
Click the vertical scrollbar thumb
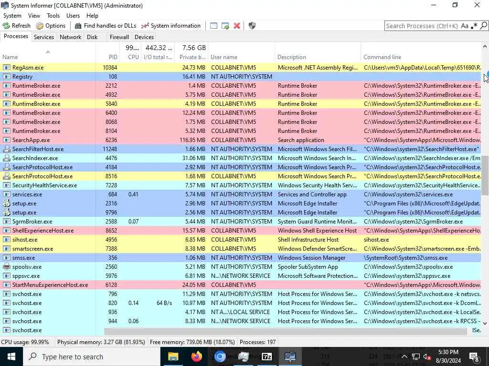pyautogui.click(x=485, y=175)
